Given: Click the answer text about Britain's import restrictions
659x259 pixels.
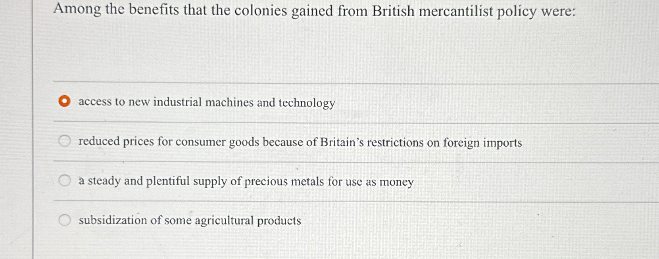Looking at the screenshot, I should pyautogui.click(x=300, y=142).
